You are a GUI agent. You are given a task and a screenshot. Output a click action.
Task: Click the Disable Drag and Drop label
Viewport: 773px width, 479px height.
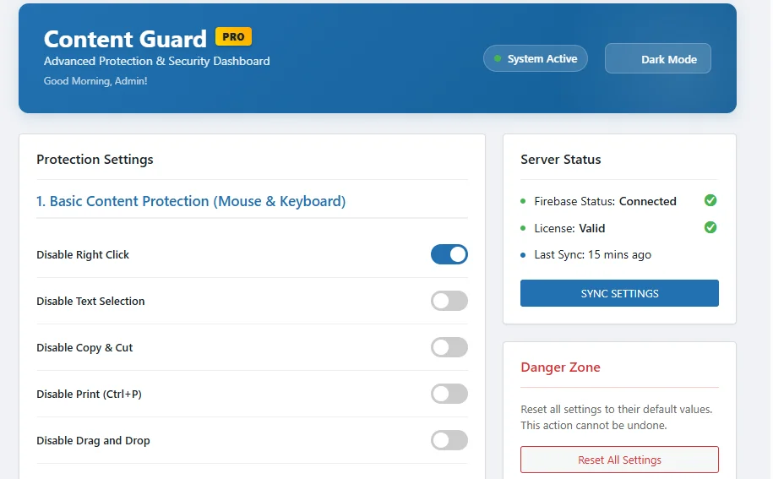(x=93, y=441)
